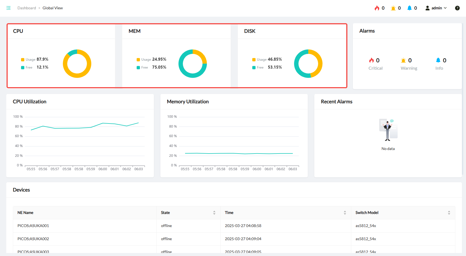Click the admin user profile icon

pyautogui.click(x=427, y=8)
